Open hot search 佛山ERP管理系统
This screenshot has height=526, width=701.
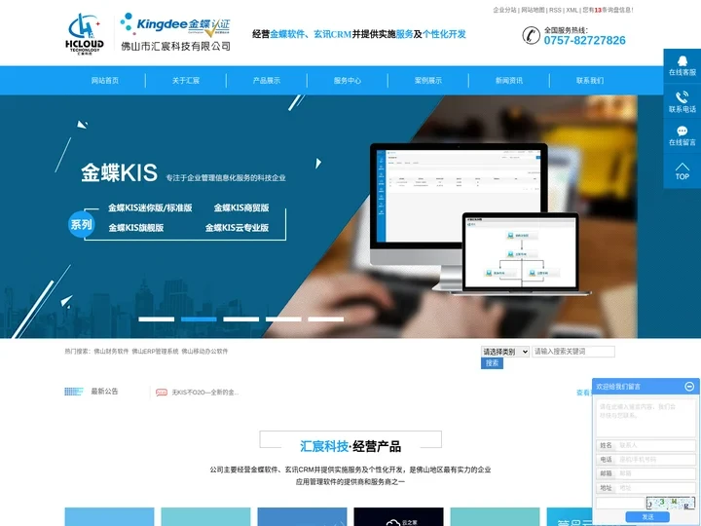(155, 352)
